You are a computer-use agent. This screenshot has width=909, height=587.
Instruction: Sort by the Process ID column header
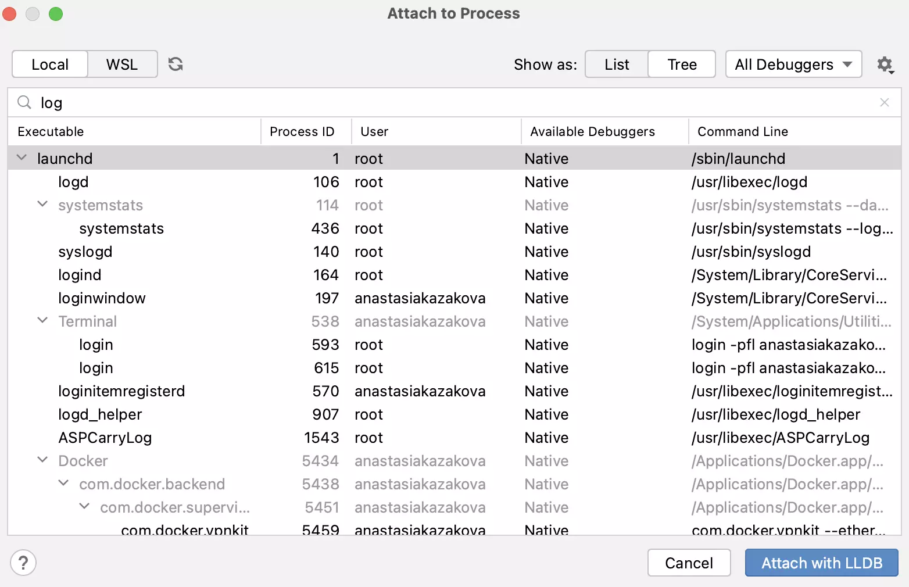pos(302,132)
